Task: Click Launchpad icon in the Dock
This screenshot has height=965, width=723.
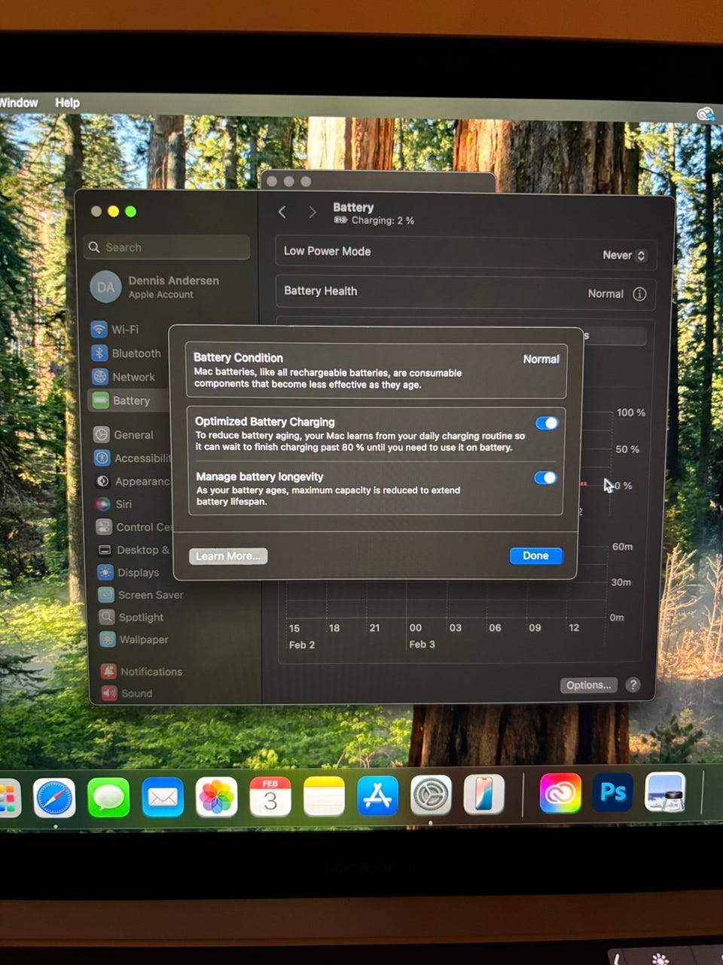Action: (x=8, y=799)
